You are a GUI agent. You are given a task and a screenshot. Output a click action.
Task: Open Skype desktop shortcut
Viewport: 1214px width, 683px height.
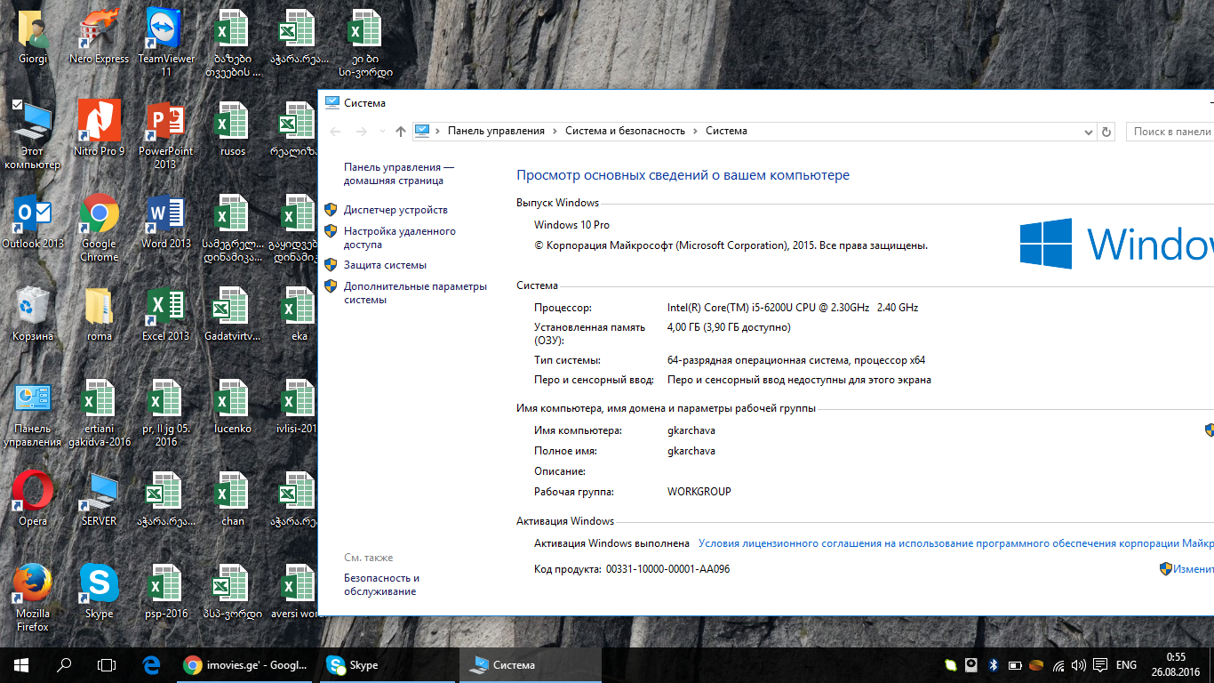pyautogui.click(x=100, y=591)
